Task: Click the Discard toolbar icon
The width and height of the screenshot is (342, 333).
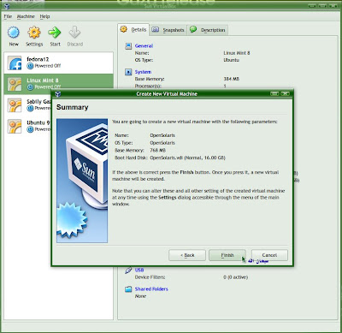Action: (74, 33)
